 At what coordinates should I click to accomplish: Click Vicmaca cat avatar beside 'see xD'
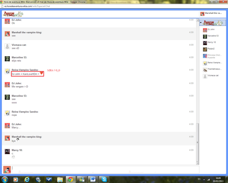(7, 47)
